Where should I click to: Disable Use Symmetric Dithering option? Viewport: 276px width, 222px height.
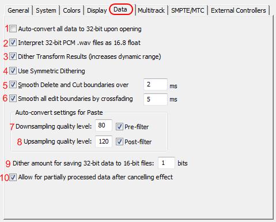[x=13, y=71]
